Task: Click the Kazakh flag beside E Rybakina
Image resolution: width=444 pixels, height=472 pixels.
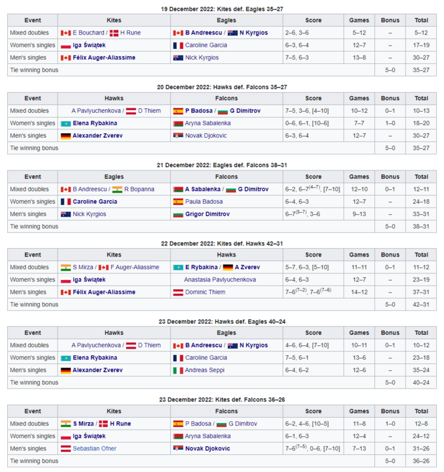Action: 178,267
